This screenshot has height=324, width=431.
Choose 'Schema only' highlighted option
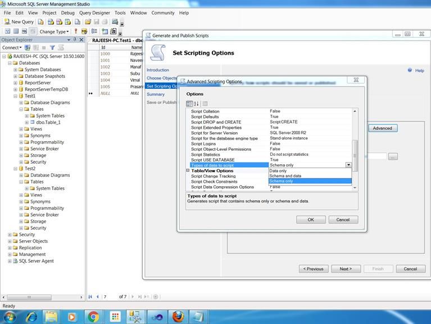coord(310,181)
